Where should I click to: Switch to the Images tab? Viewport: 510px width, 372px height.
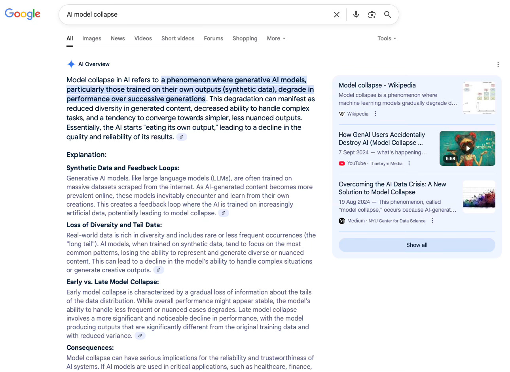coord(92,38)
